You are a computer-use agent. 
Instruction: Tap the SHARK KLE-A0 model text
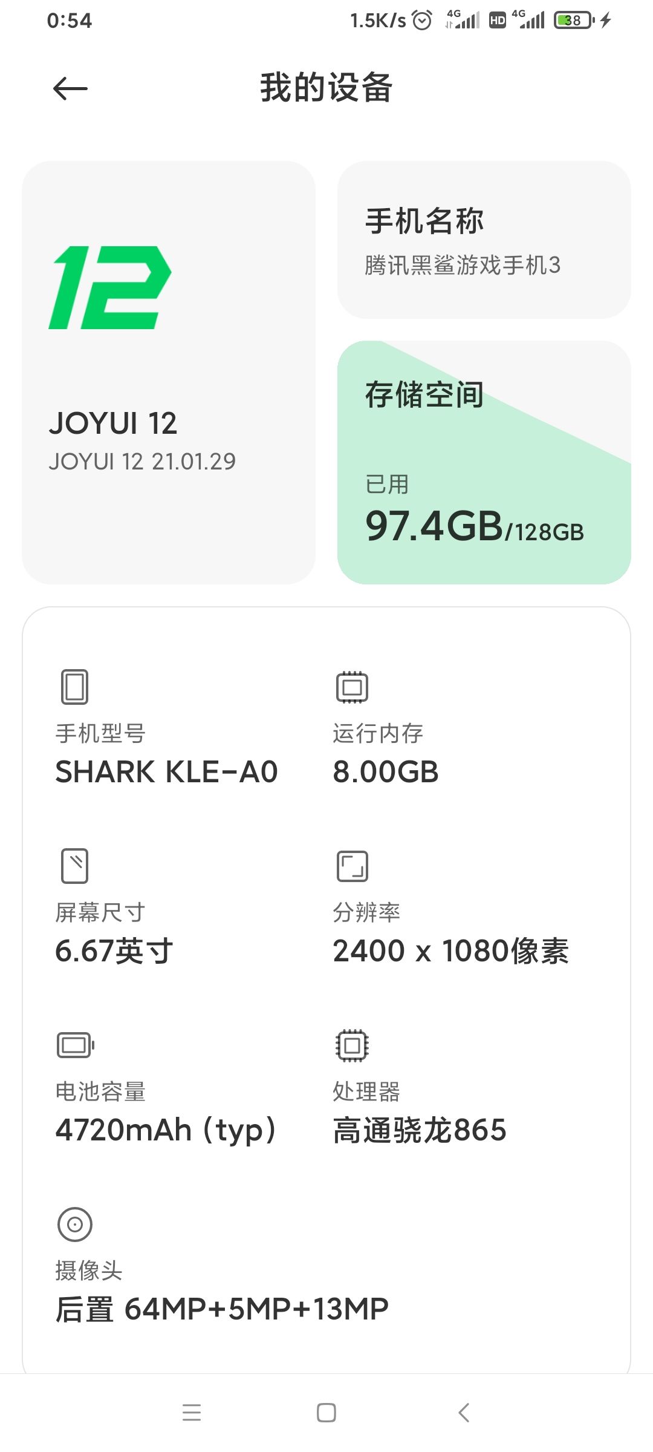pos(166,772)
